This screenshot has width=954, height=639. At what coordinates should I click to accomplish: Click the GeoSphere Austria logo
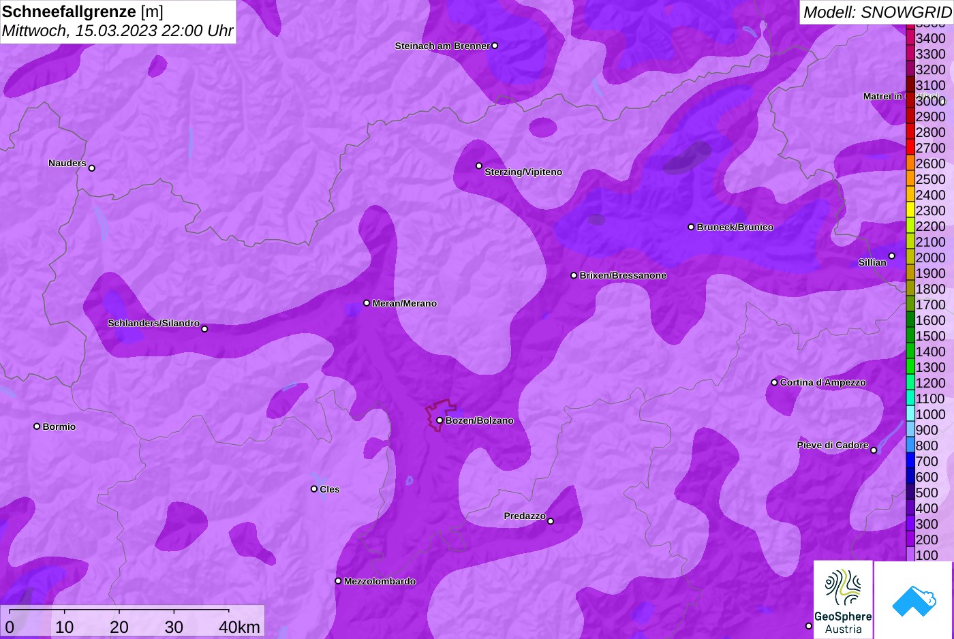pos(843,599)
